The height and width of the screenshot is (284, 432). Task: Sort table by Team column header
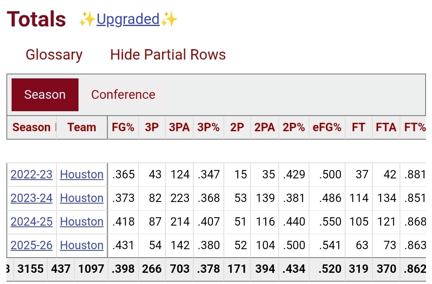tap(82, 127)
